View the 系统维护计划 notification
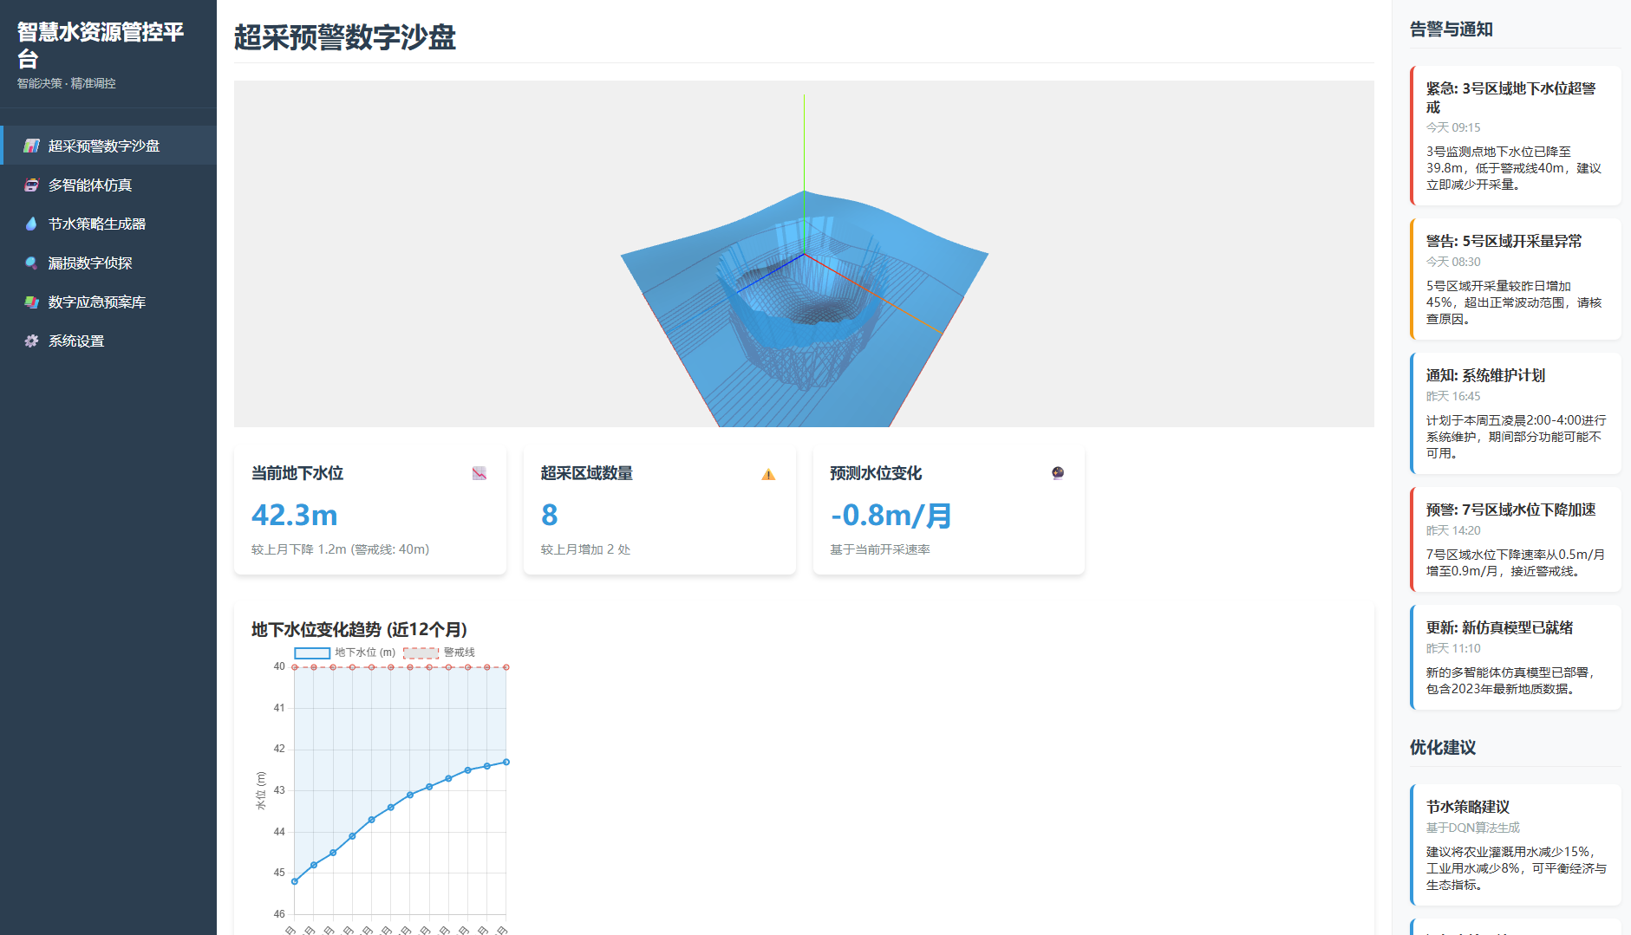 click(x=1515, y=413)
